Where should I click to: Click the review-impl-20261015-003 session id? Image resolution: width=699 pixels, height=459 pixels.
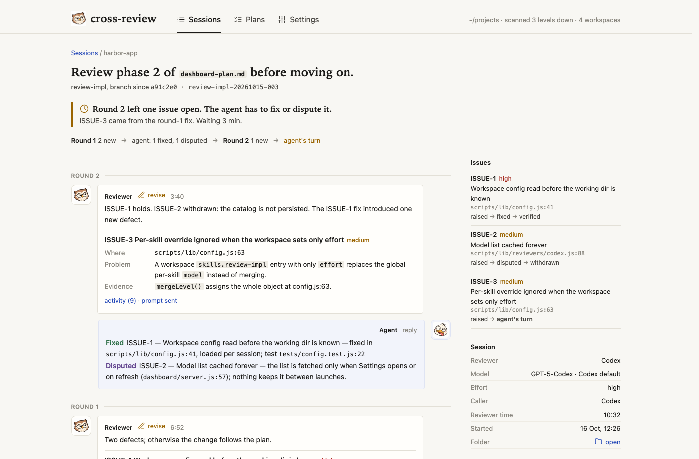[233, 87]
